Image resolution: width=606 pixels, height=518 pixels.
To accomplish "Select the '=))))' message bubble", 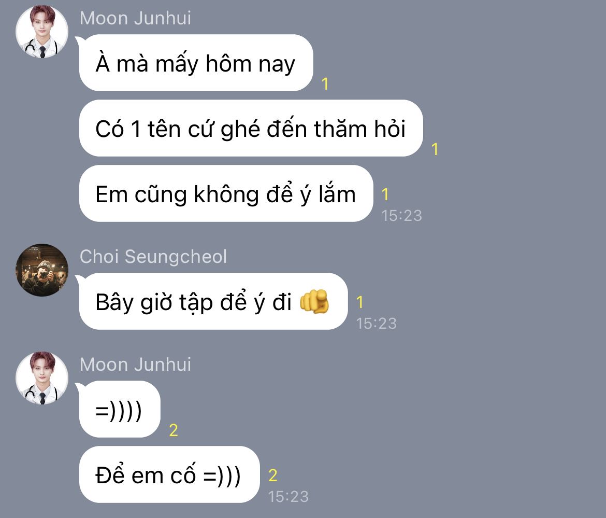I will click(x=120, y=409).
